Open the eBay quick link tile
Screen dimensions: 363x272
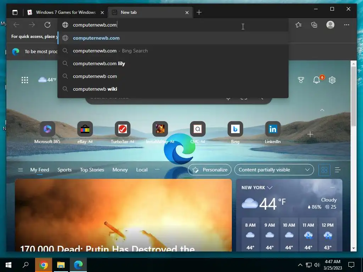coord(85,132)
